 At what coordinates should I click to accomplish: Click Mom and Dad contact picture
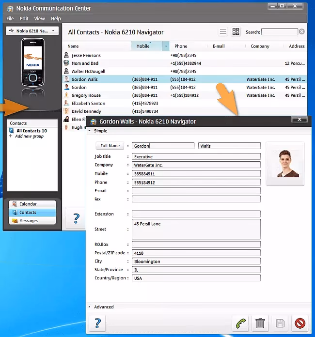[x=66, y=63]
